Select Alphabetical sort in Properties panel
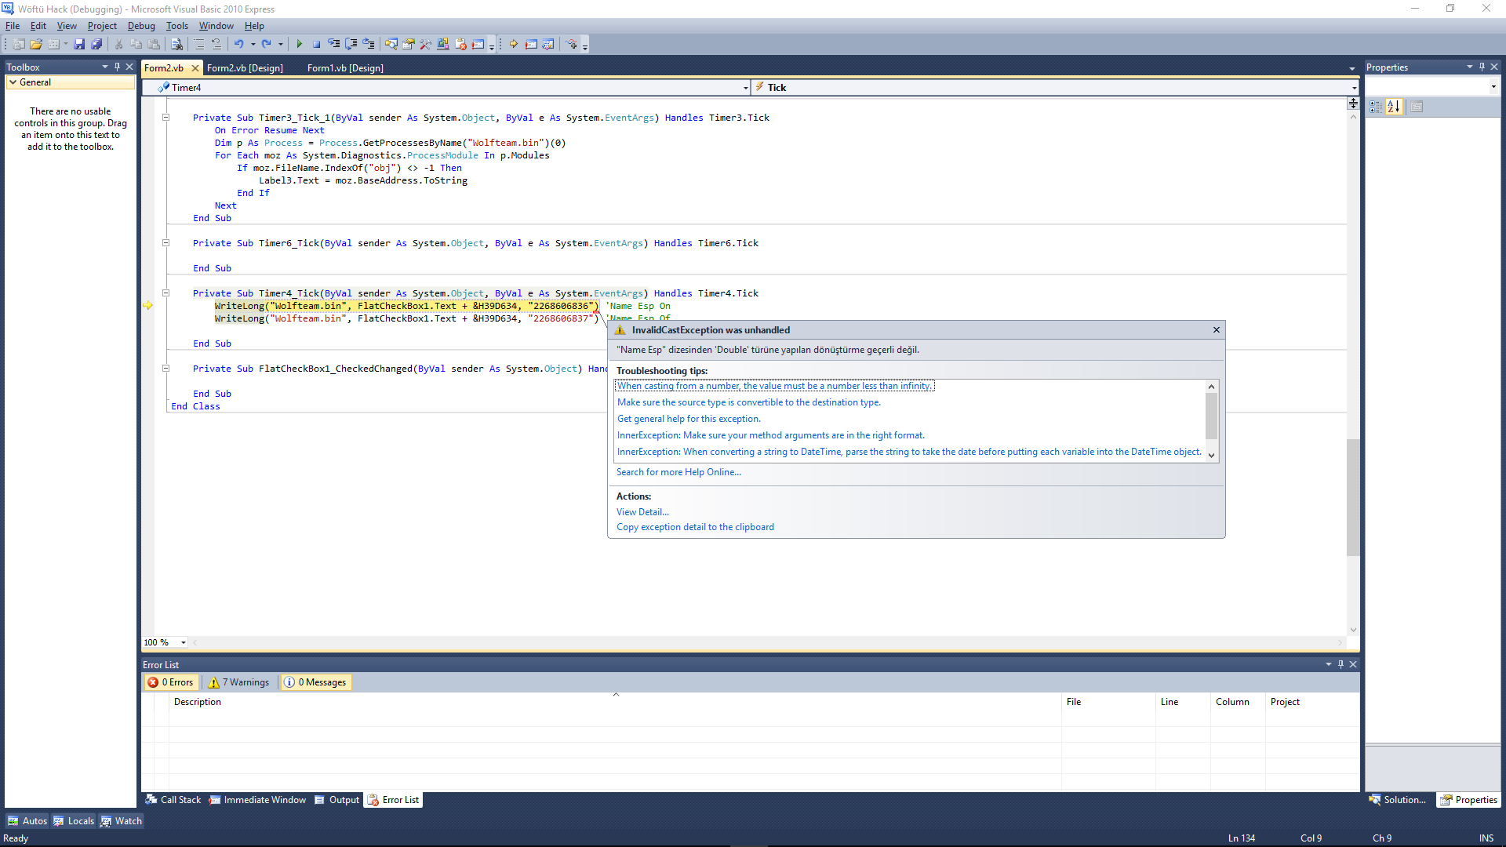Viewport: 1506px width, 847px height. point(1394,107)
